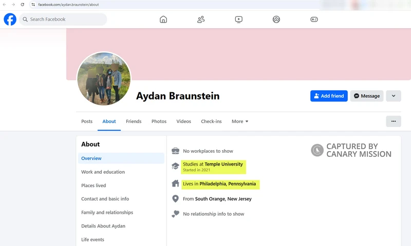Image resolution: width=411 pixels, height=246 pixels.
Task: Click the location pin hometown icon
Action: (175, 199)
